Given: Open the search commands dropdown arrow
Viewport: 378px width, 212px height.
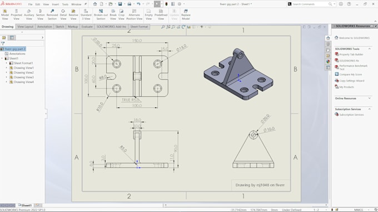Looking at the screenshot, I should [x=334, y=4].
